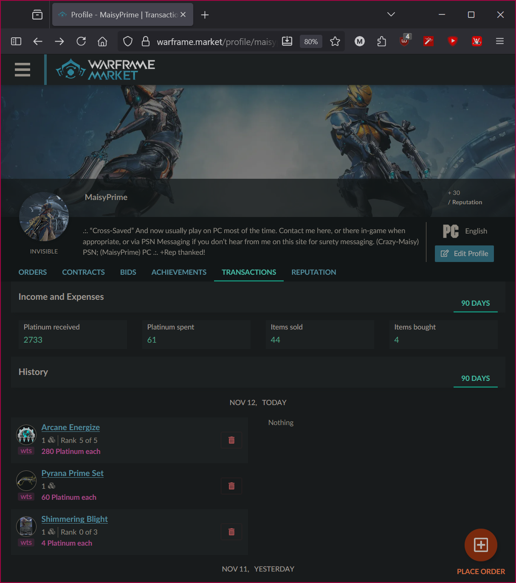The width and height of the screenshot is (516, 583).
Task: Toggle the Firefox sidebar
Action: click(16, 41)
